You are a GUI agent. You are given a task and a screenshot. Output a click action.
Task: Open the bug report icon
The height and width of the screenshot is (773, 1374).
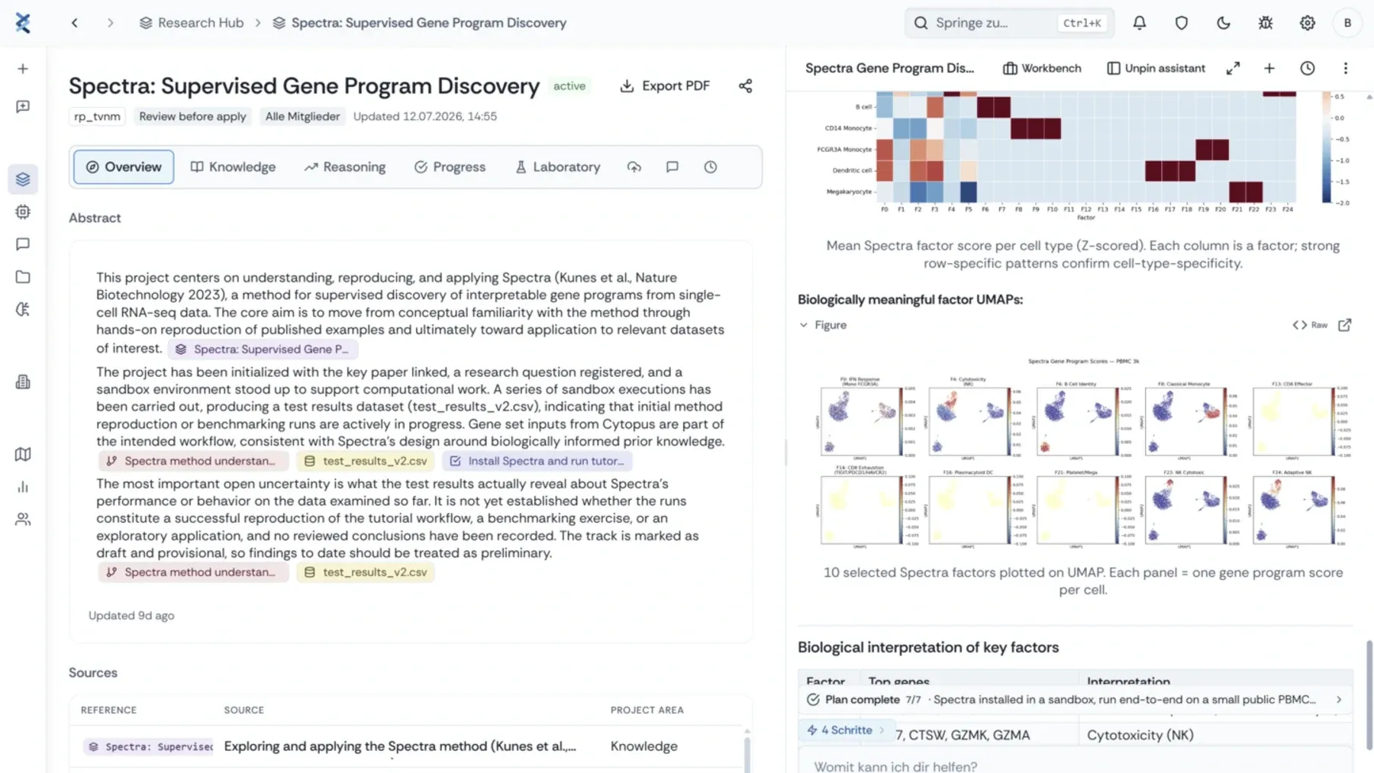(1266, 23)
